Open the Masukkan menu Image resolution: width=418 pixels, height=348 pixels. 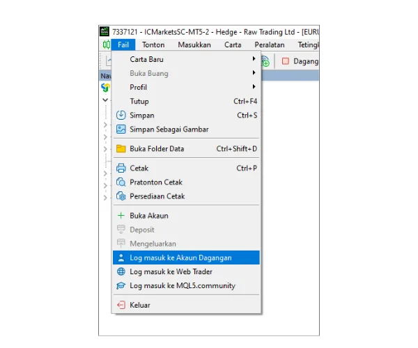coord(194,45)
